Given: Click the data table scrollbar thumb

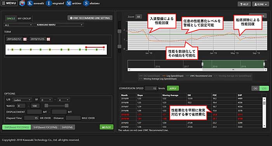Looking at the screenshot, I should tap(264, 103).
